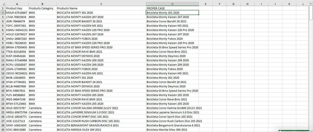Viewport: 313px width, 132px height.
Task: Click the vertical scrollbar up arrow
Action: point(311,3)
